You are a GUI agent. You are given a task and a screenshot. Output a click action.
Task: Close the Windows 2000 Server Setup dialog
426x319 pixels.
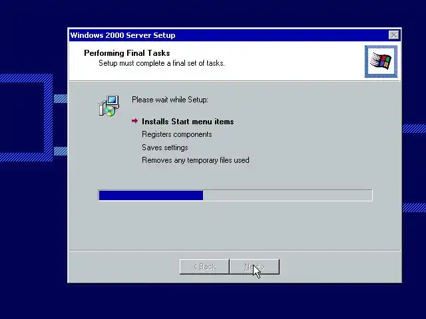coord(393,35)
